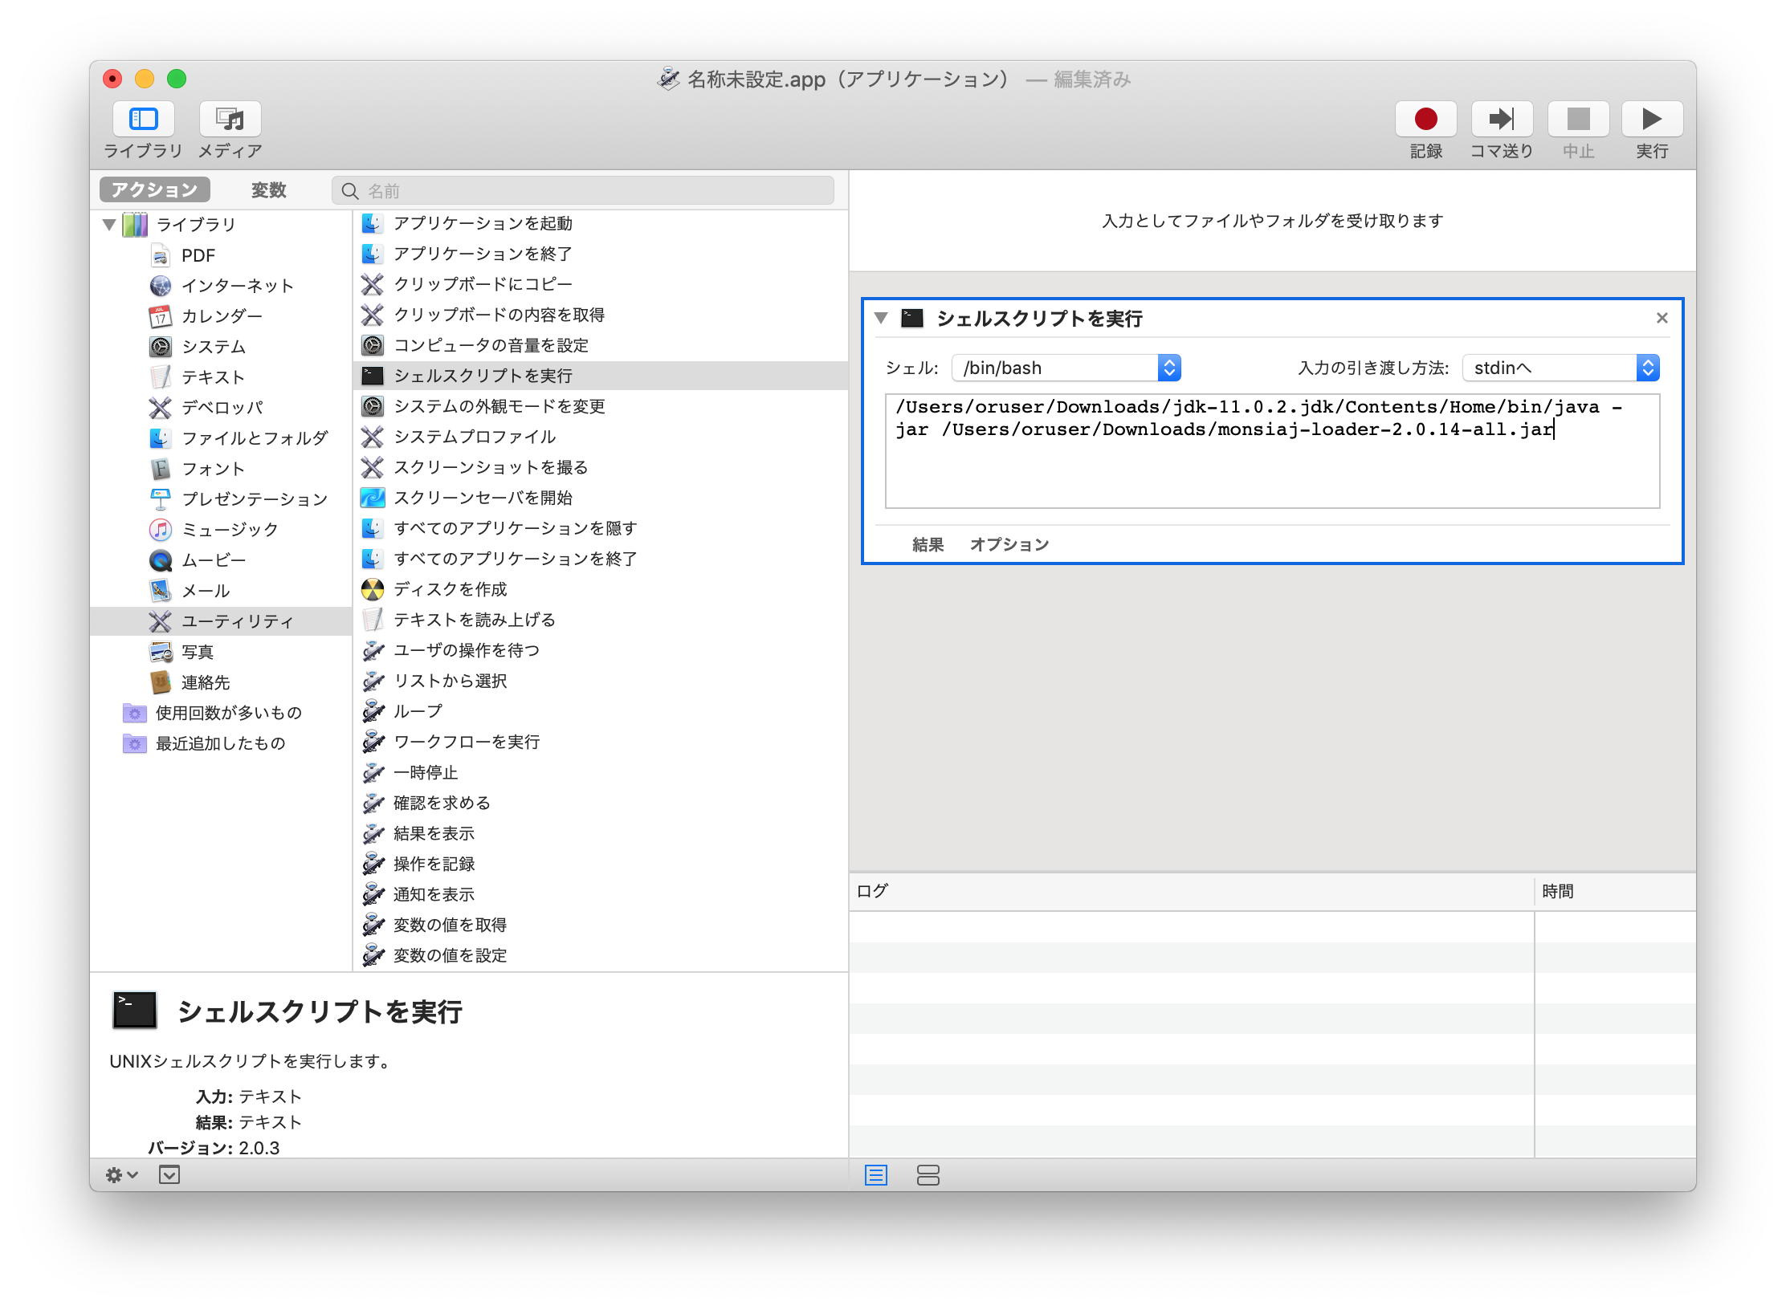Select the list view icon below the log
The width and height of the screenshot is (1786, 1310).
[x=875, y=1175]
